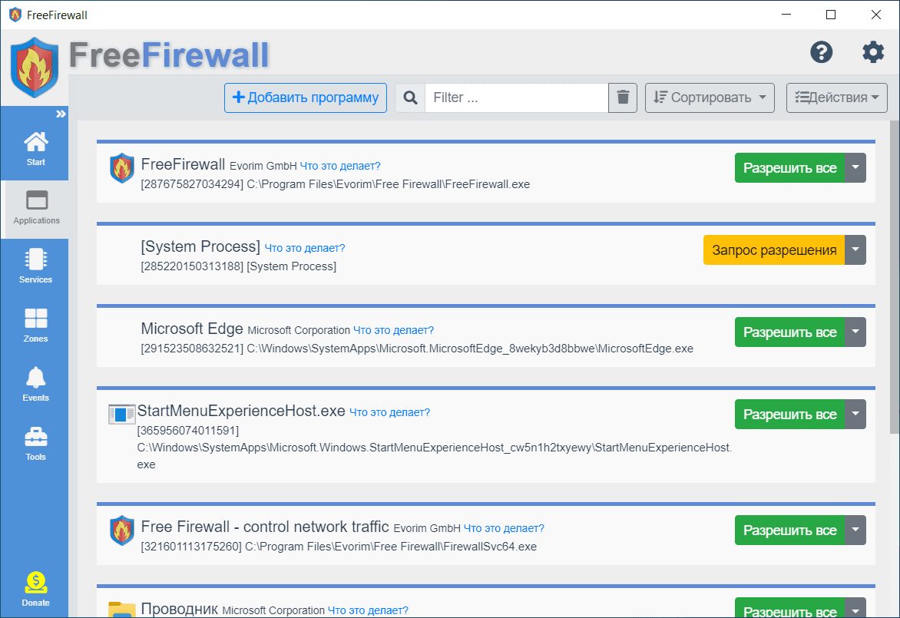Open the arrow next to Запрос разрешения
This screenshot has width=900, height=618.
click(855, 250)
